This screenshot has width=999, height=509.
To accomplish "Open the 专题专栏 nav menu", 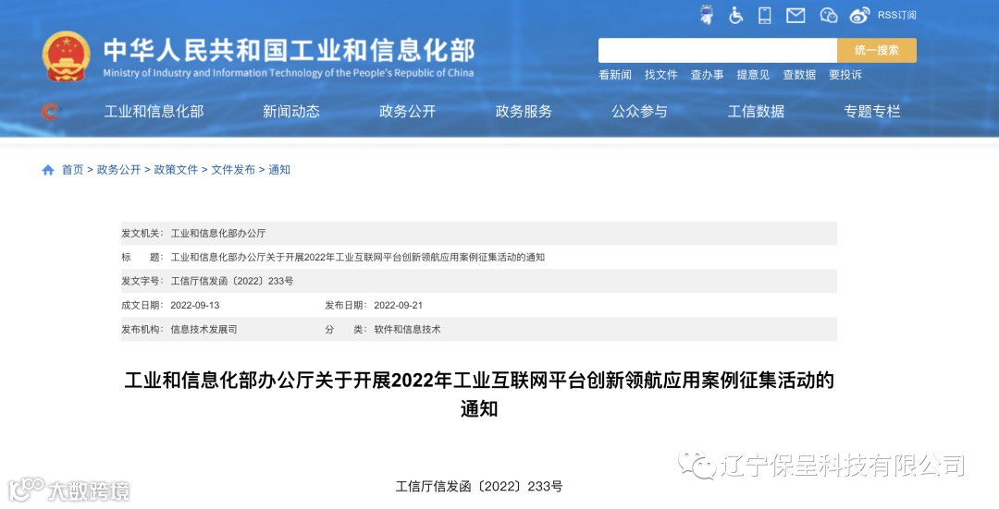I will click(x=871, y=112).
